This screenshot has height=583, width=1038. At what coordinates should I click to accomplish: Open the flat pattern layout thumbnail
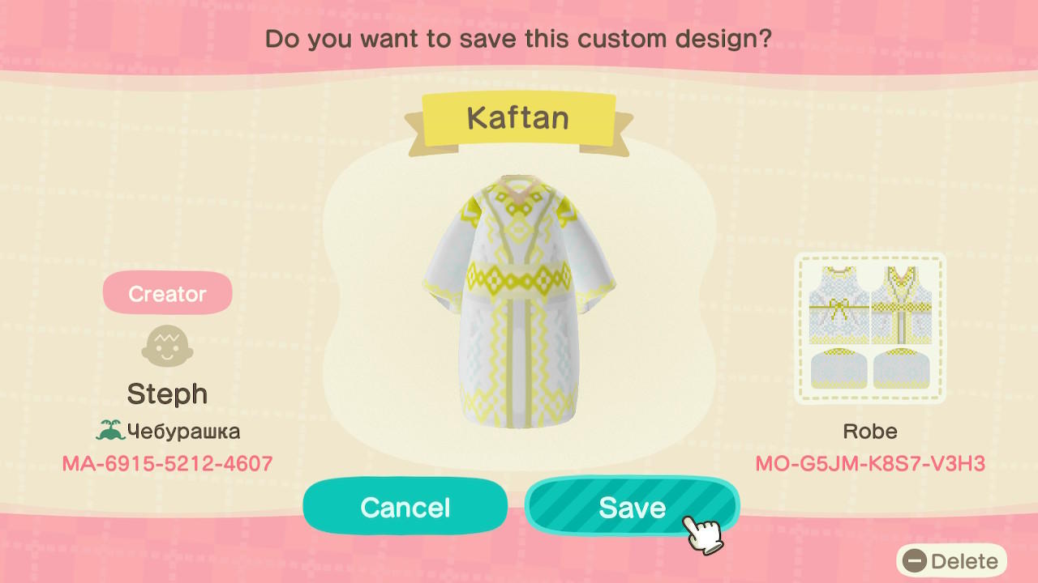coord(870,328)
